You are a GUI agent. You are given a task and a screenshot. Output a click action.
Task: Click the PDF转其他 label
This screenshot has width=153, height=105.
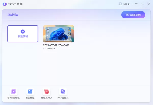pos(63,98)
